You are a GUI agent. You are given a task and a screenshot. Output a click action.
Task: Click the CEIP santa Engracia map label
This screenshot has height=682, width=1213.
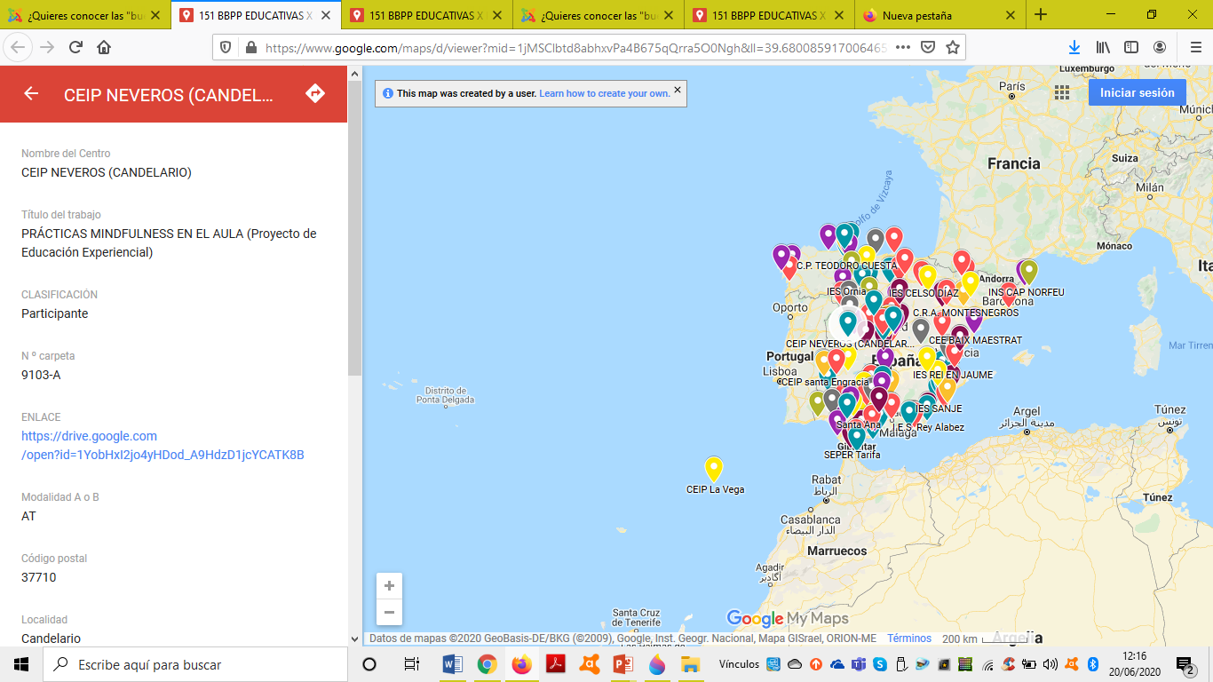(824, 382)
